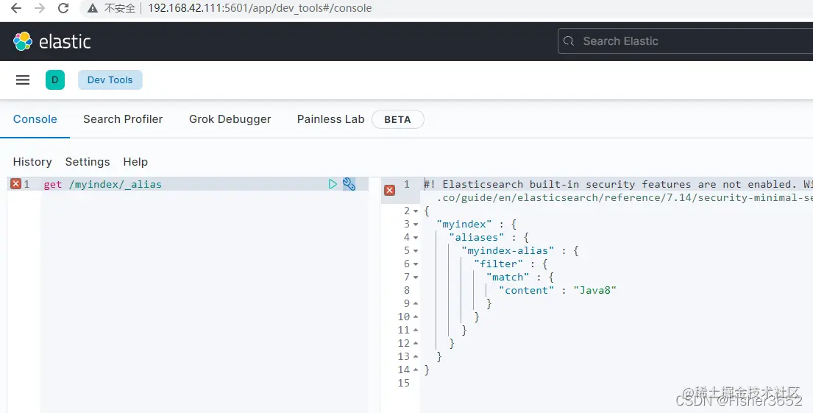Screen dimensions: 813x413
Task: Collapse the JSON block at line 2
Action: coord(416,211)
